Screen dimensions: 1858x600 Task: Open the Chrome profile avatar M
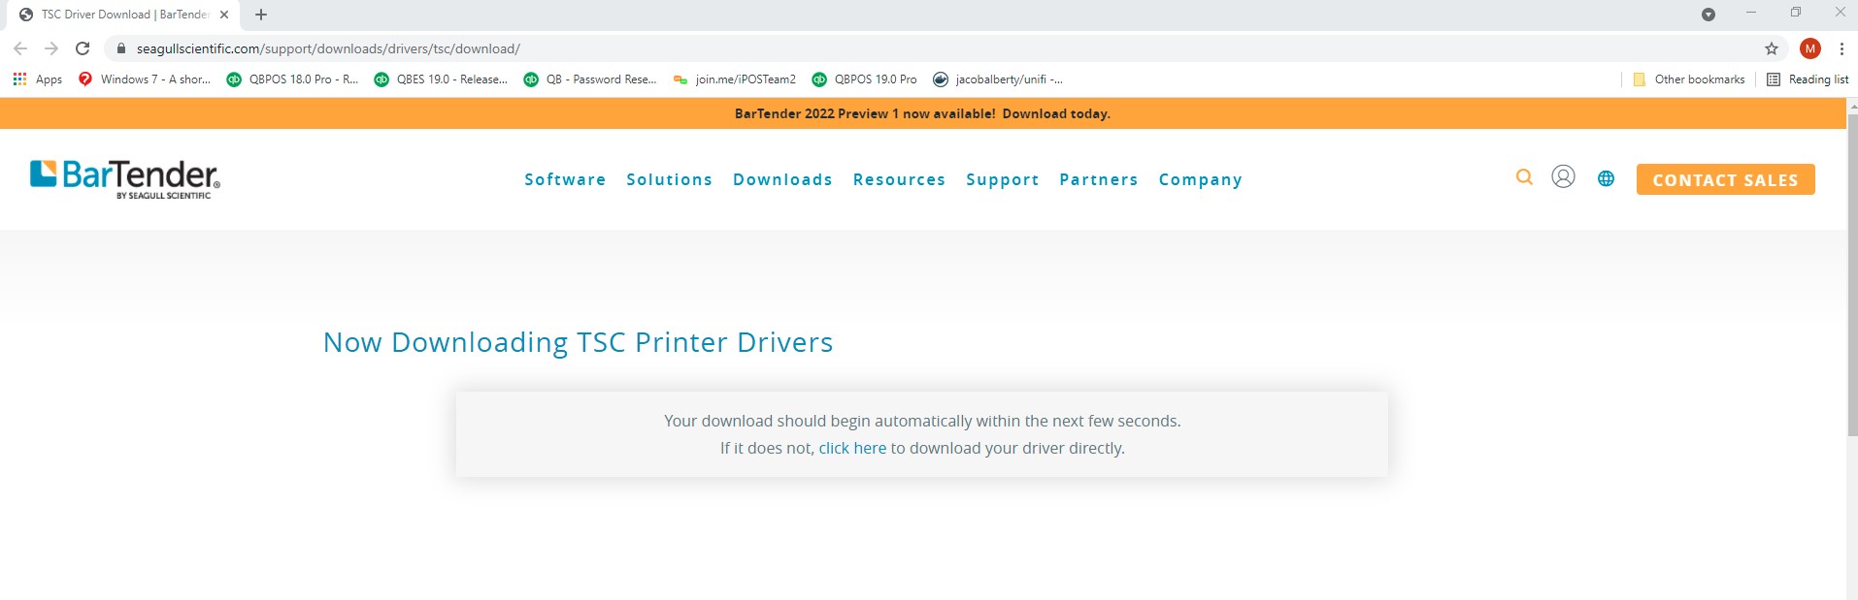(1810, 48)
